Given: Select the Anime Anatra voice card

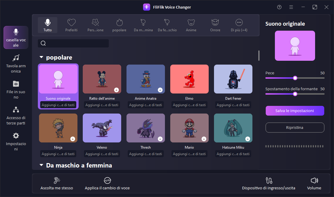Looking at the screenshot, I should click(146, 79).
